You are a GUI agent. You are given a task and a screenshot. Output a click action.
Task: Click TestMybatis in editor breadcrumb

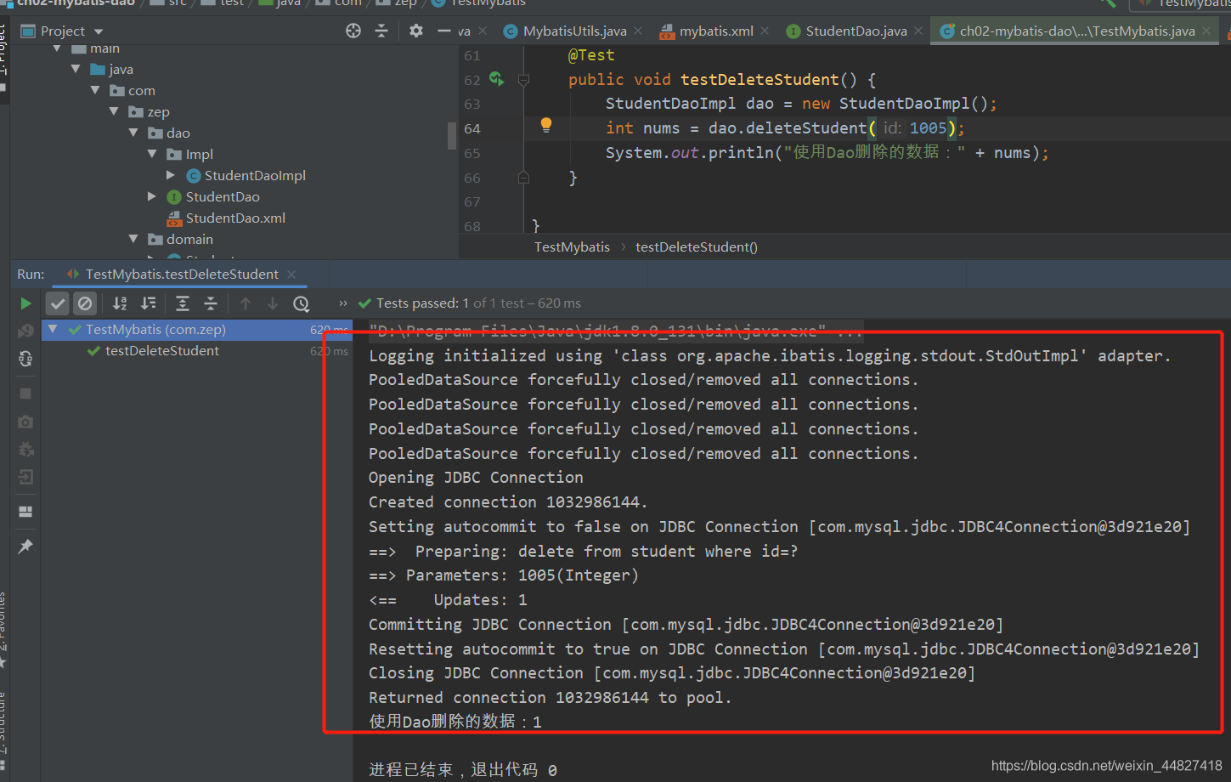point(572,247)
